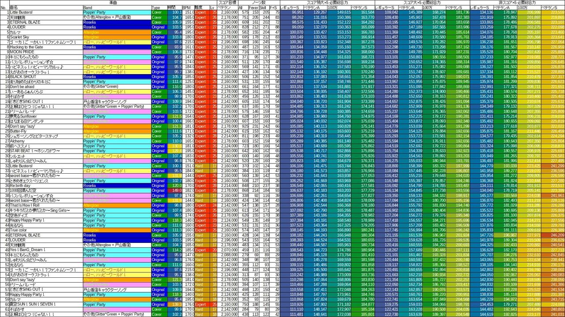This screenshot has width=565, height=317.
Task: Click the STAR BEAT!~ホシノコドウ~ cell
Action: pos(45,150)
